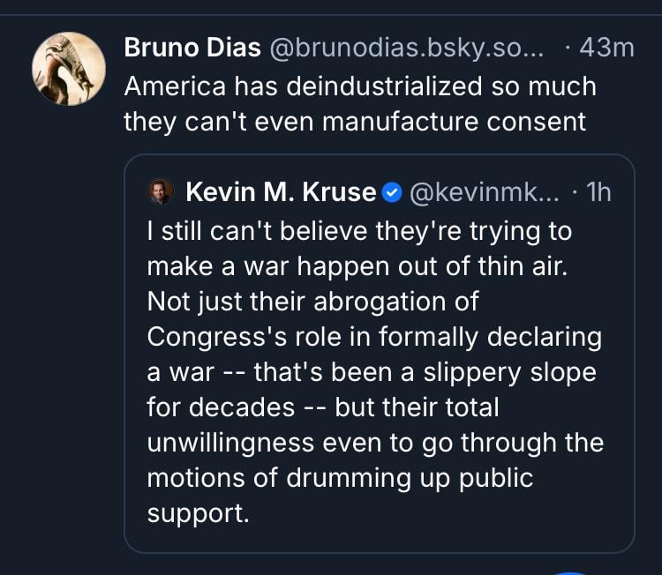This screenshot has width=662, height=575.
Task: Click the Kevin M. Kruse name
Action: (x=281, y=191)
